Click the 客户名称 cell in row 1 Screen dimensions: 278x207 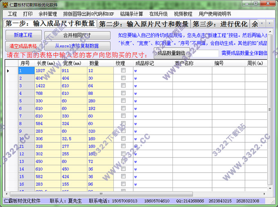pyautogui.click(x=192, y=71)
